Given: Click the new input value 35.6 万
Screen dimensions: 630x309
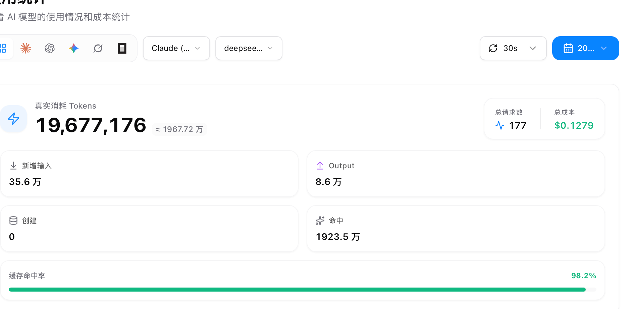Looking at the screenshot, I should tap(25, 182).
